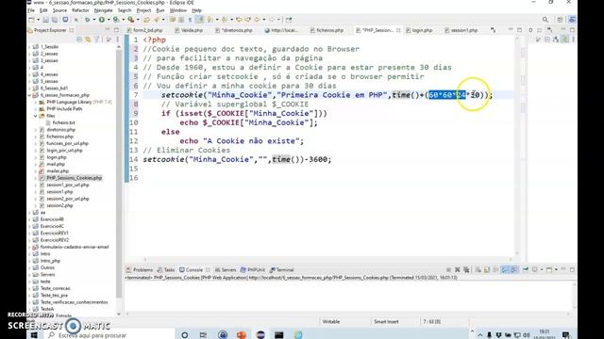Collapse the files folder
Image resolution: width=604 pixels, height=339 pixels.
click(36, 116)
